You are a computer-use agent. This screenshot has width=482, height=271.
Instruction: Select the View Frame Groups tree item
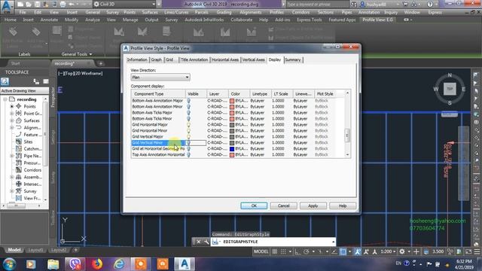[x=32, y=198]
